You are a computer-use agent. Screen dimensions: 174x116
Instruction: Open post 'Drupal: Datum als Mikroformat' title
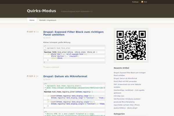pos(65,76)
